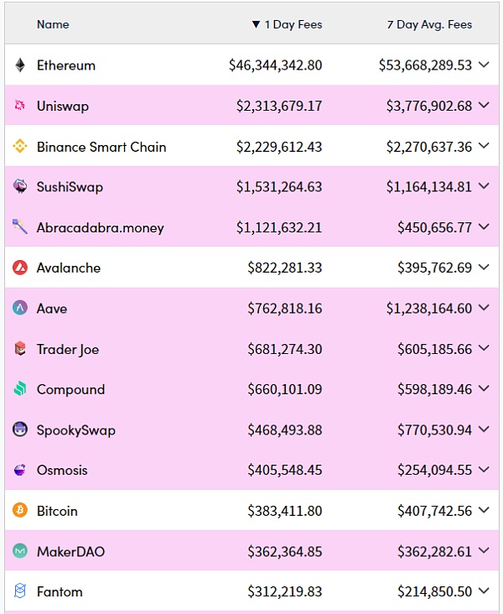
Task: Expand the Ethereum row chevron
Action: tap(484, 65)
